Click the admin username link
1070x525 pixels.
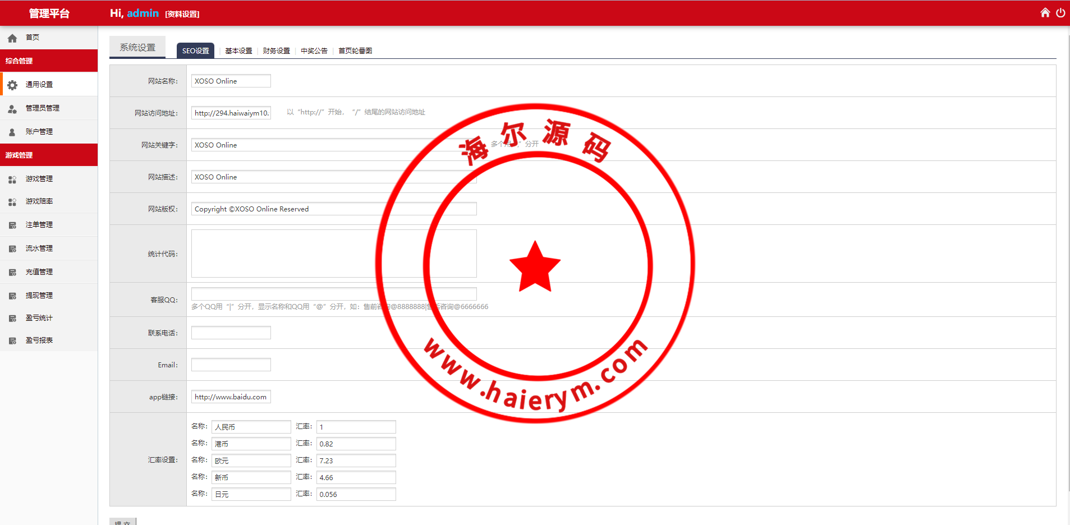tap(143, 13)
